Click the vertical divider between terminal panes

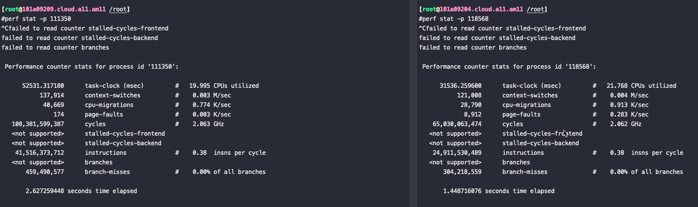click(x=413, y=103)
